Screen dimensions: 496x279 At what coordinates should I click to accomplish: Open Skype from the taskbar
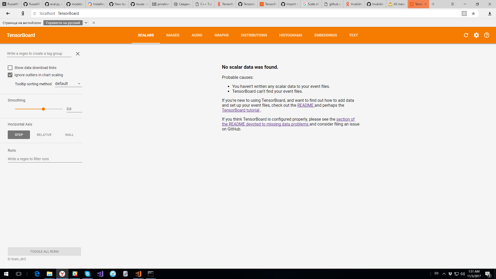coord(87,274)
